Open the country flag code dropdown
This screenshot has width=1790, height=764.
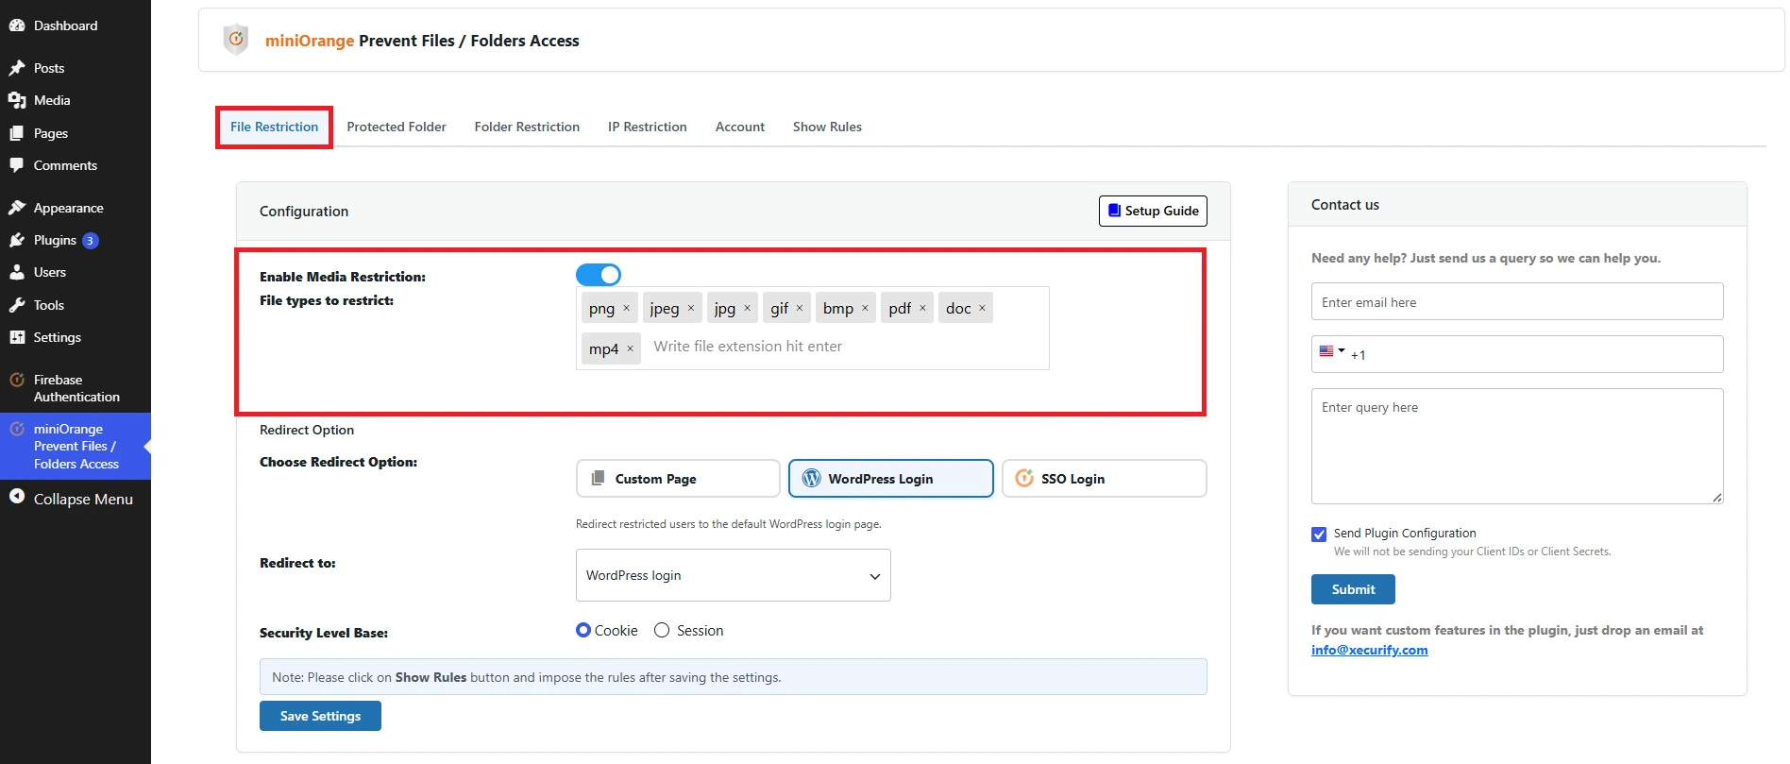point(1332,351)
